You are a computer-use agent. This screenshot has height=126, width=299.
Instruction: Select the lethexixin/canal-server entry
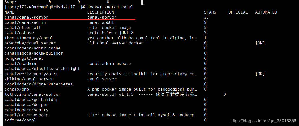coord(33,94)
